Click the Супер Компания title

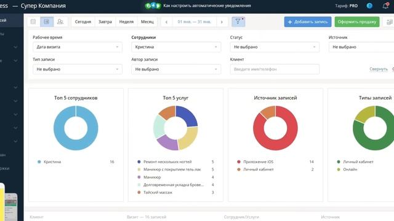43,6
